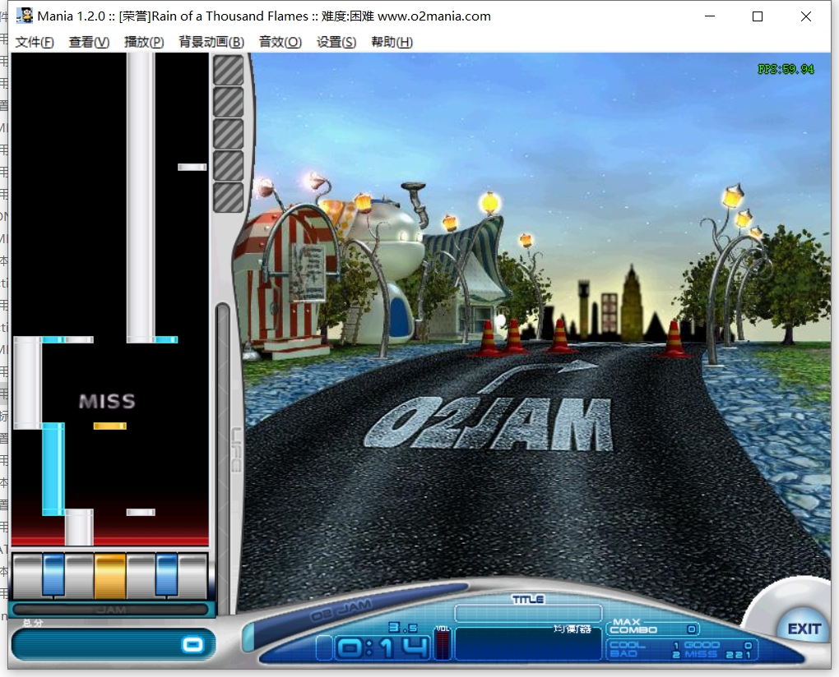This screenshot has height=677, width=839.
Task: Close the Mania window
Action: coord(806,16)
